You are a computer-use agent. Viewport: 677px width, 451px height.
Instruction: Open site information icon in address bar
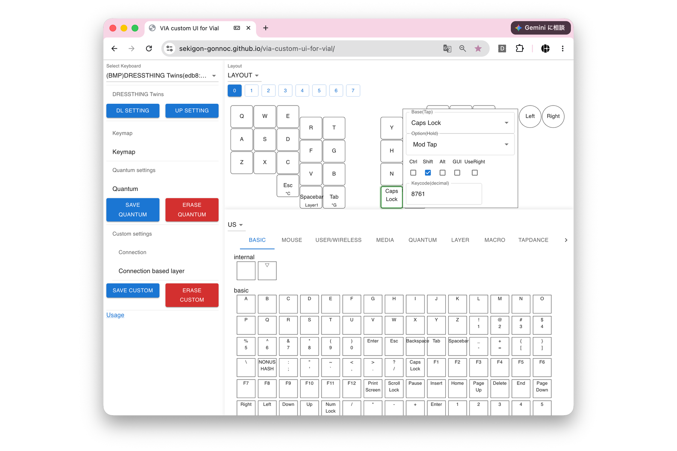170,48
